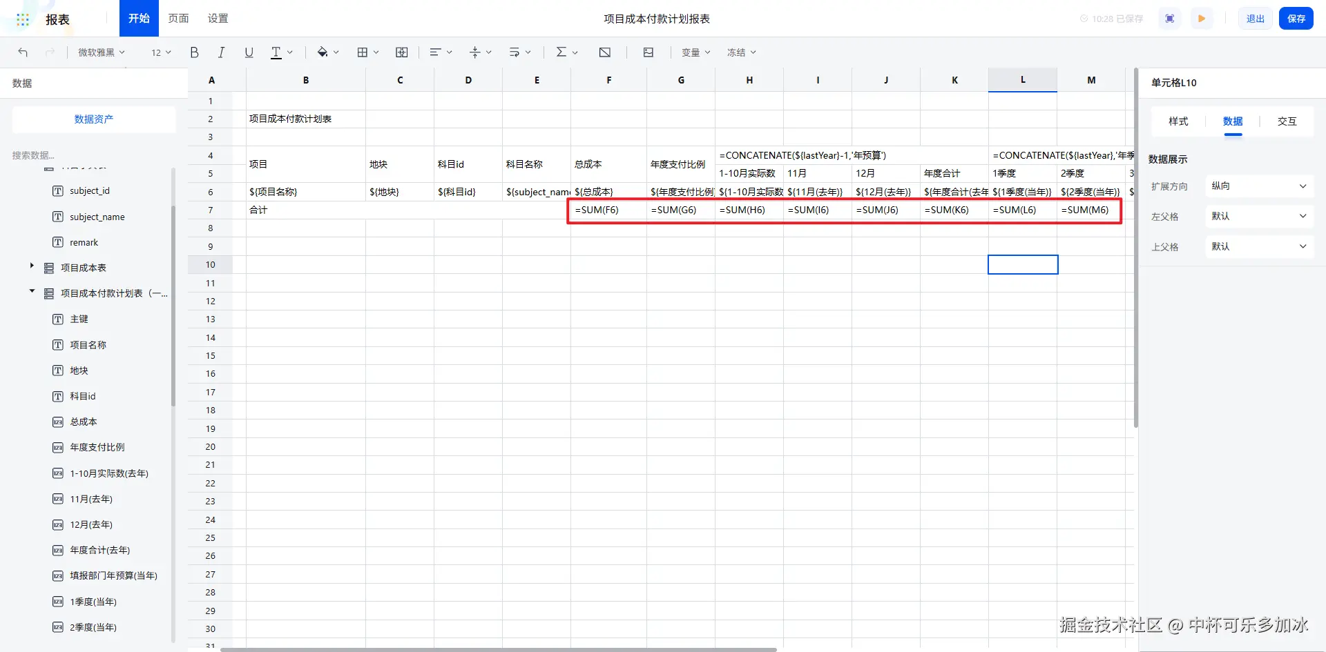Open text wrap options
This screenshot has height=652, width=1326.
(x=515, y=52)
